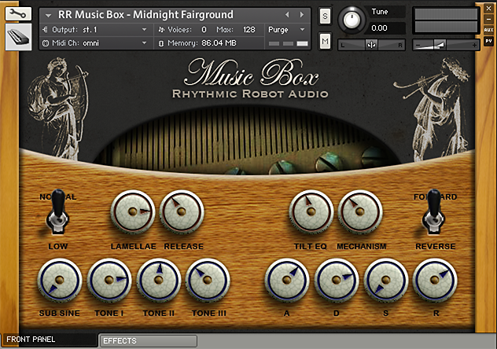The height and width of the screenshot is (349, 497).
Task: Open the Midi Ch omni dropdown
Action: [94, 42]
